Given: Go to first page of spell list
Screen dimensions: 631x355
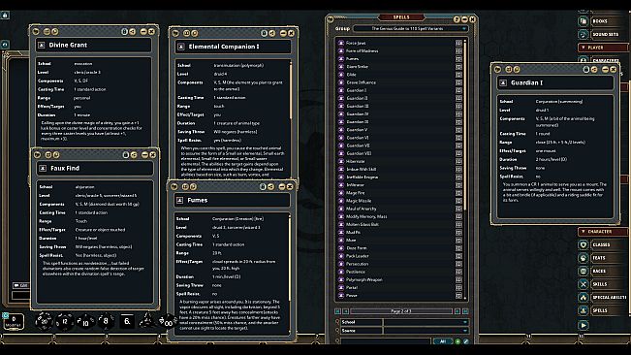Looking at the screenshot, I should pos(337,311).
